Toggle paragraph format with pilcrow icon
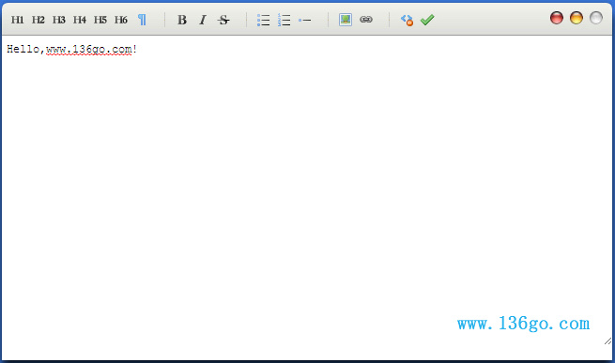The height and width of the screenshot is (363, 615). coord(142,20)
